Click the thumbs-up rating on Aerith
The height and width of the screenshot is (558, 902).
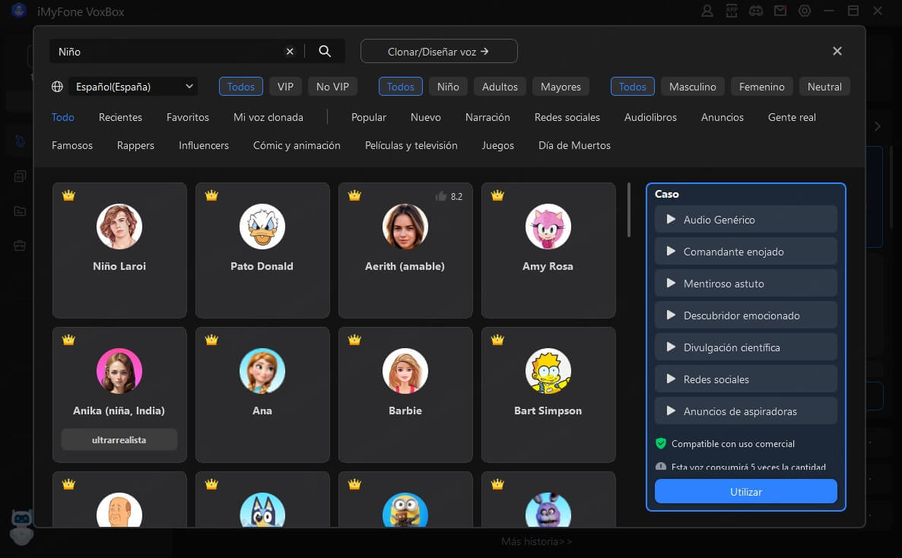(x=449, y=196)
